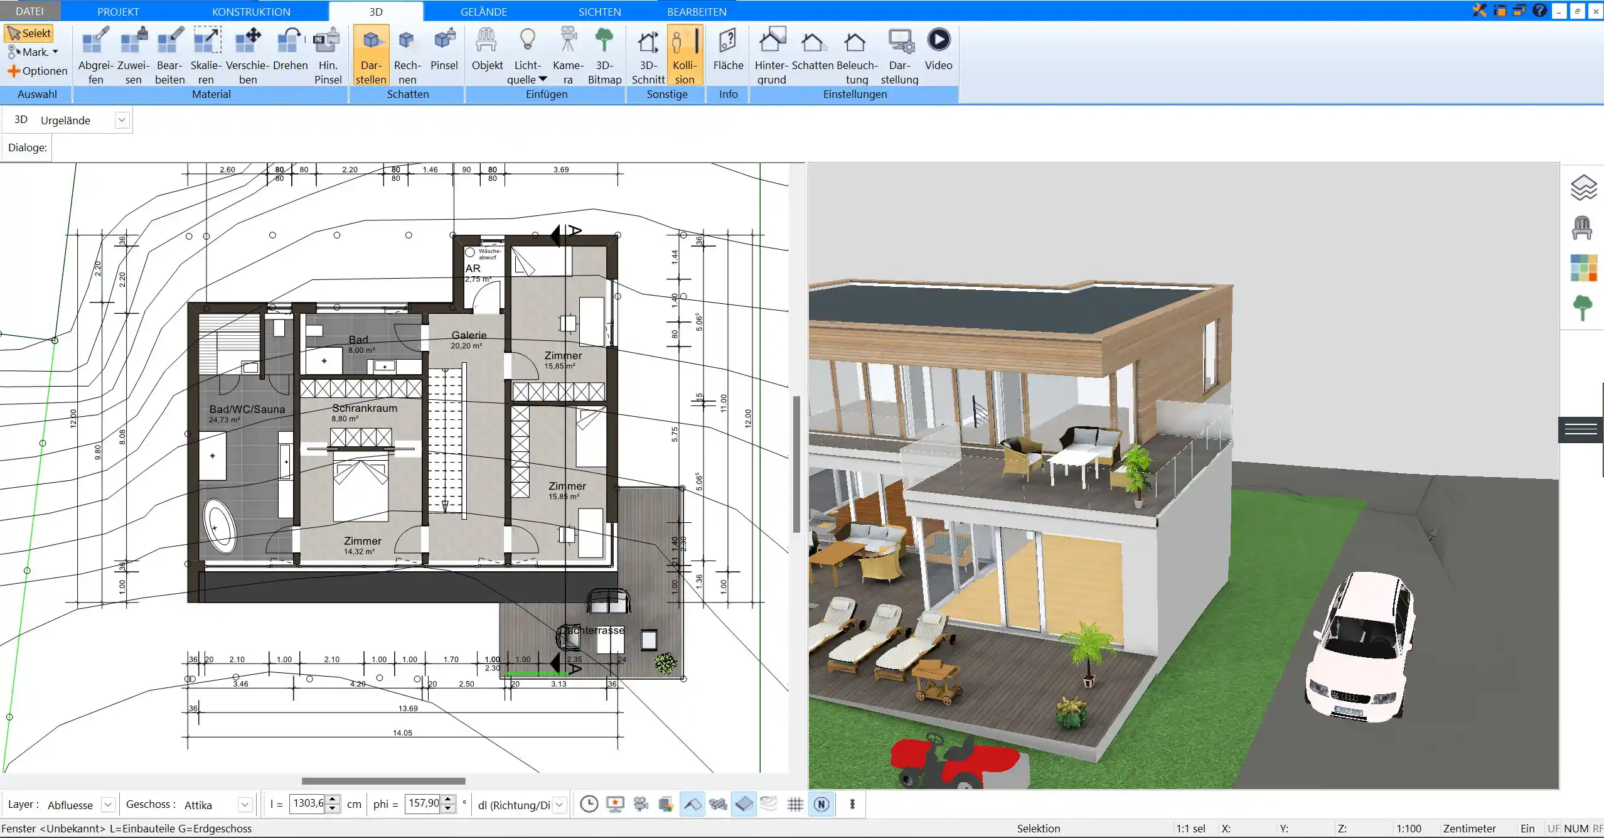Image resolution: width=1604 pixels, height=838 pixels.
Task: Click the Hin. Pinsel tool
Action: (x=328, y=55)
